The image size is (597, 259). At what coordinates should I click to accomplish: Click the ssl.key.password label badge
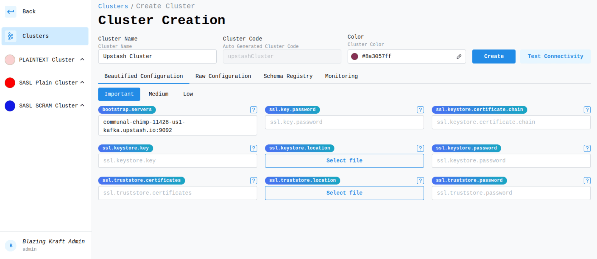point(292,110)
